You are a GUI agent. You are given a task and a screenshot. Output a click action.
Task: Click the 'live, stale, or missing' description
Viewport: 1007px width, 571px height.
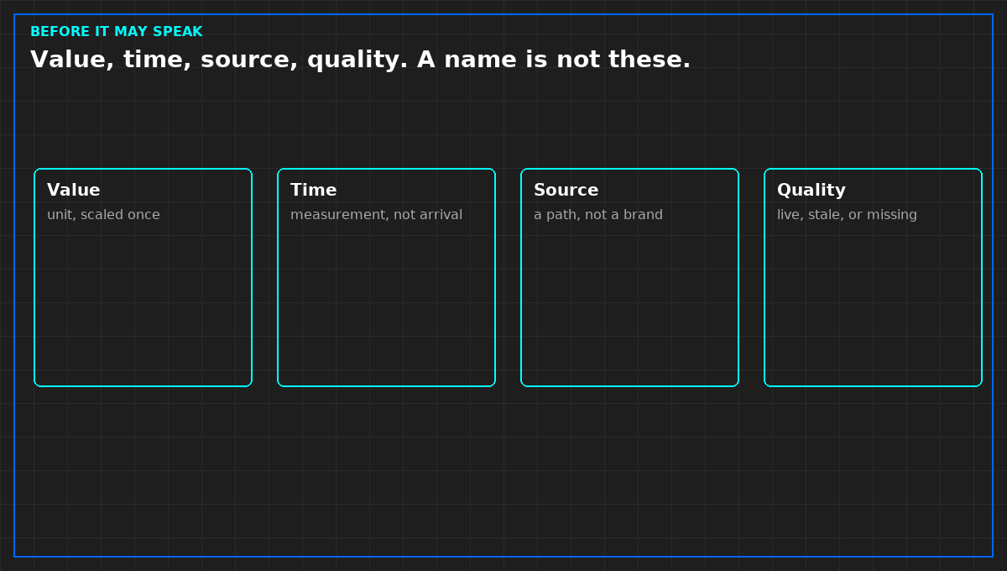pyautogui.click(x=847, y=215)
